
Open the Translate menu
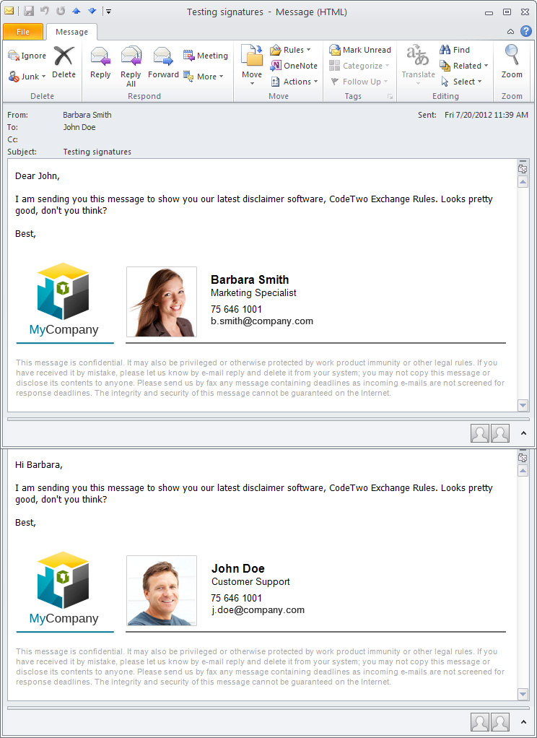418,66
